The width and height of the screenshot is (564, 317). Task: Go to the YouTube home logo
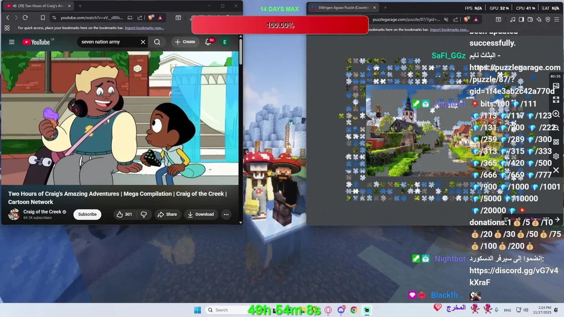coord(37,42)
